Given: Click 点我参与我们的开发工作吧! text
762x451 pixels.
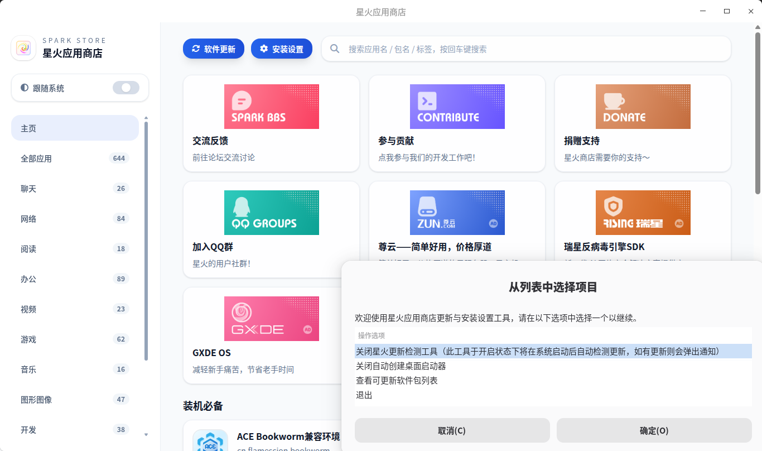Looking at the screenshot, I should 427,157.
